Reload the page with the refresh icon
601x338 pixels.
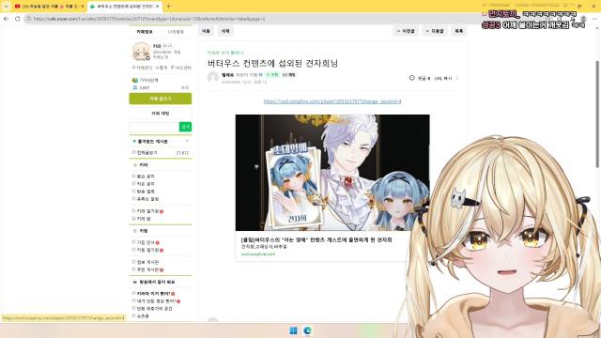(18, 19)
